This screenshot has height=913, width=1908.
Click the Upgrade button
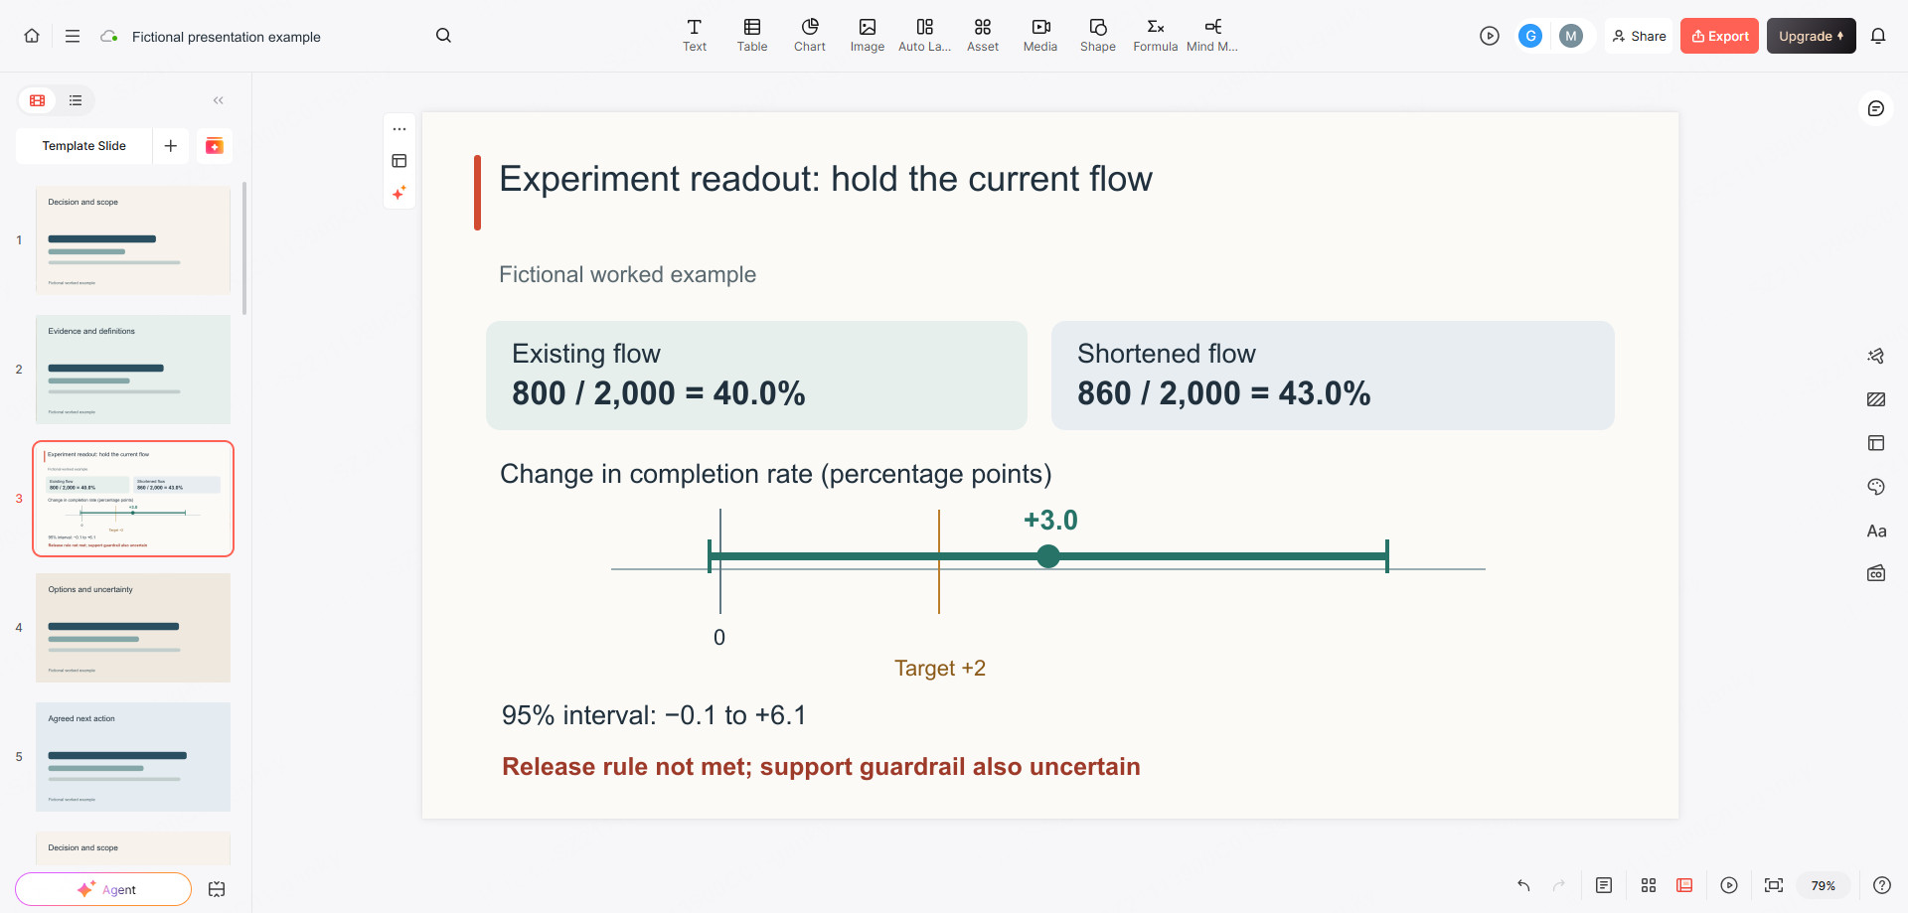(x=1811, y=36)
